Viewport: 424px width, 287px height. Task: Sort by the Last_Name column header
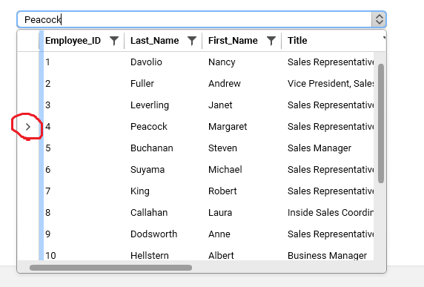click(154, 41)
